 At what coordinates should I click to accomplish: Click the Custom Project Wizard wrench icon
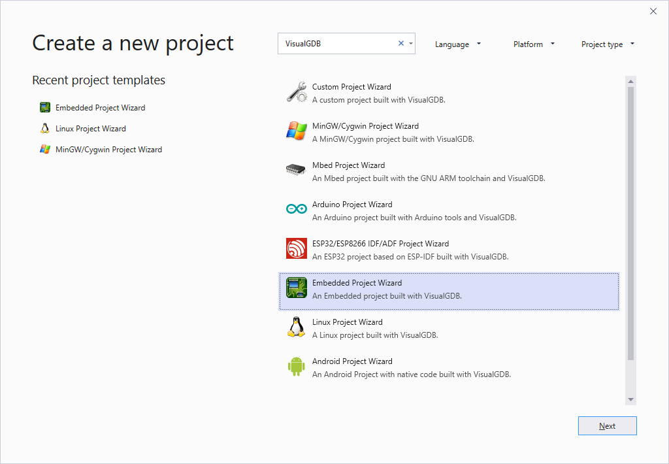tap(297, 91)
